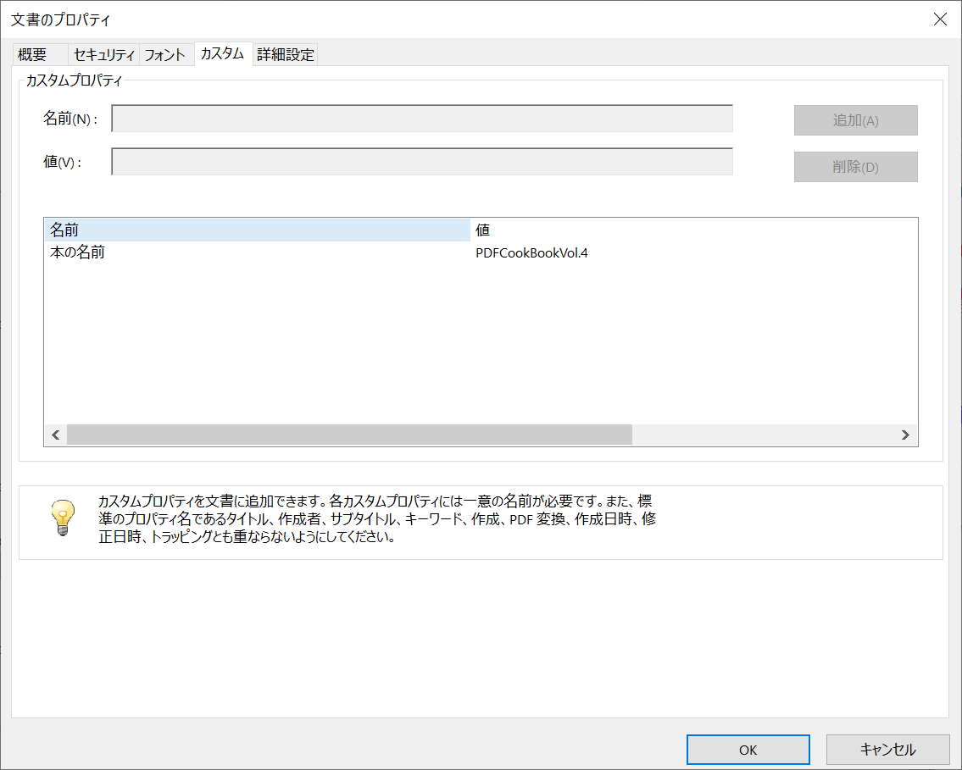Go to the 詳細設定 tab
Image resolution: width=962 pixels, height=770 pixels.
[x=286, y=55]
